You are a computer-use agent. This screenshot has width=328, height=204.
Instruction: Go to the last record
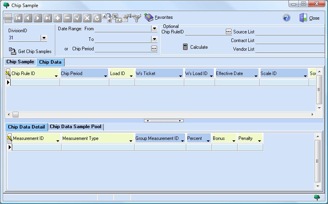coord(47,18)
